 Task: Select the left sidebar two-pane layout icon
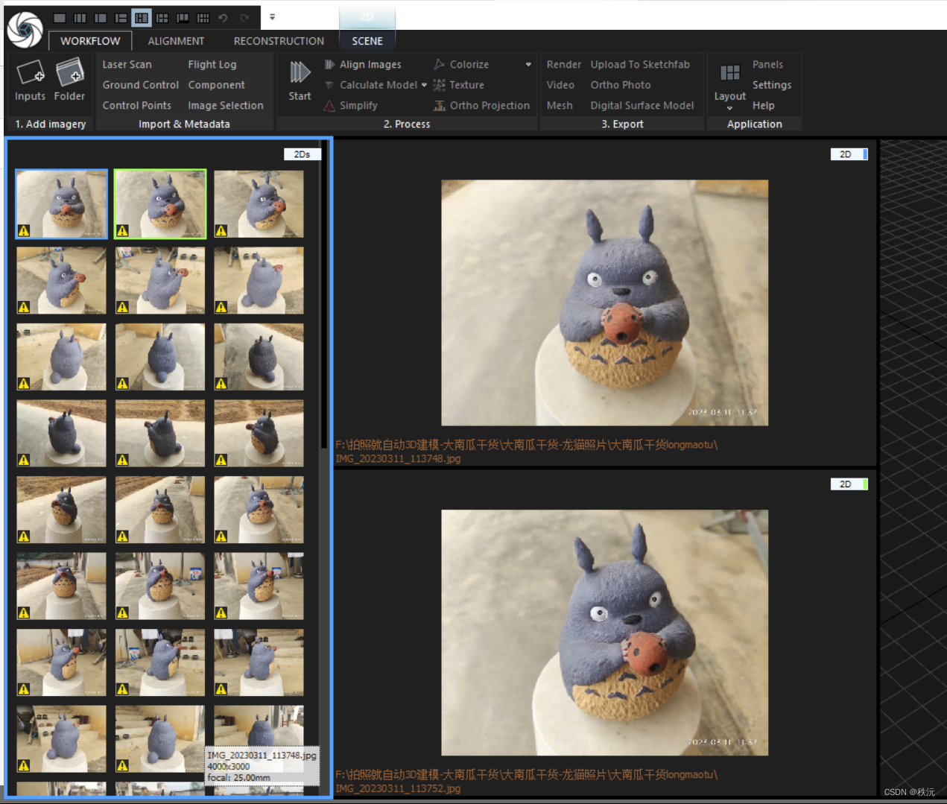[x=101, y=18]
